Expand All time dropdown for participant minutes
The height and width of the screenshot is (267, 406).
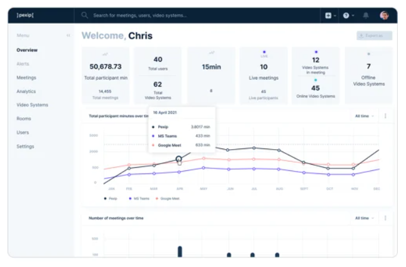click(x=364, y=116)
